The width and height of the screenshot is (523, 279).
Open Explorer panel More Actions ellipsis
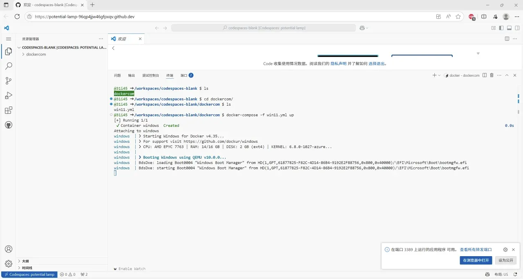pyautogui.click(x=101, y=39)
